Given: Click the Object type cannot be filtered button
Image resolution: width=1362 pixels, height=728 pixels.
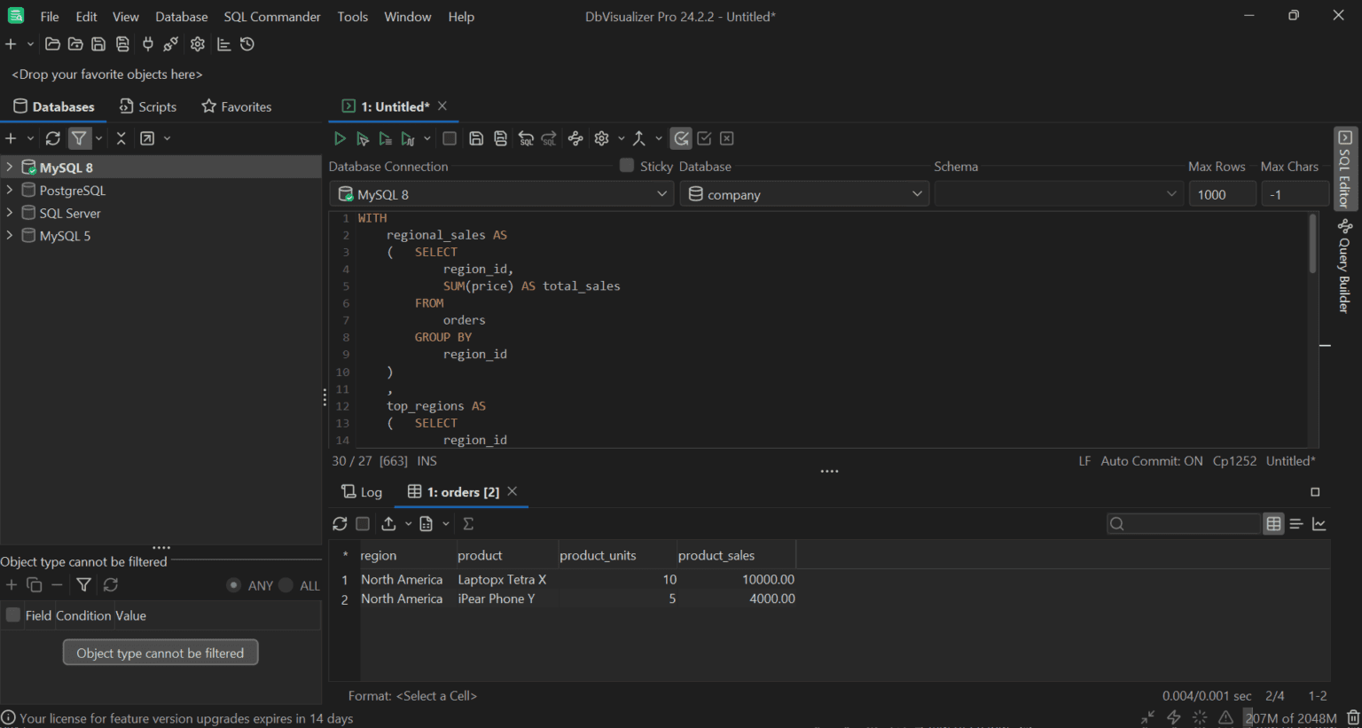Looking at the screenshot, I should (160, 652).
